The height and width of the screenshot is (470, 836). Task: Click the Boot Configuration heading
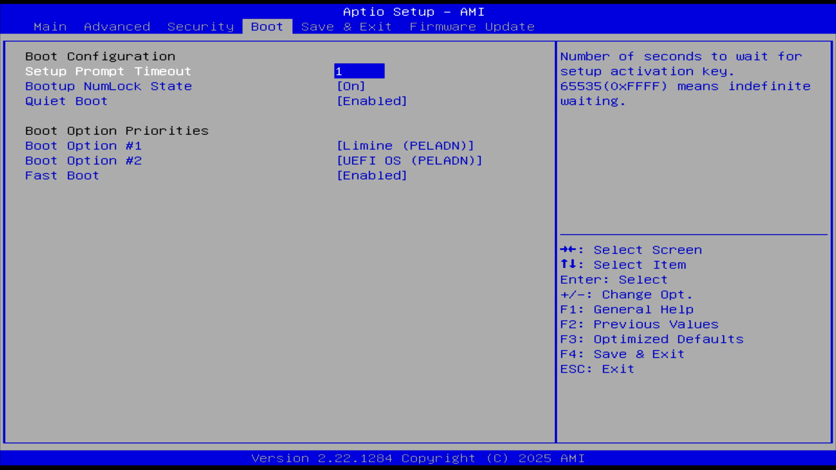(100, 57)
